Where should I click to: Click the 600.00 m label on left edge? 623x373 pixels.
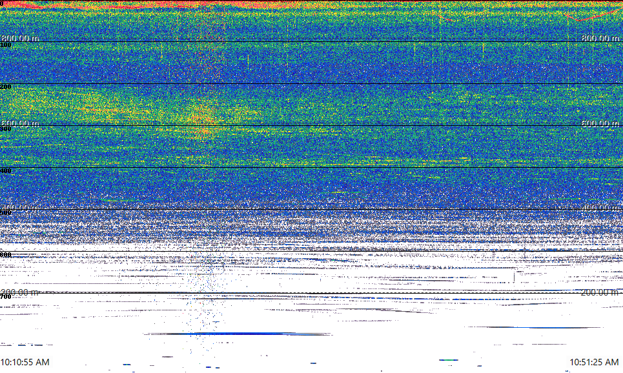pyautogui.click(x=20, y=123)
